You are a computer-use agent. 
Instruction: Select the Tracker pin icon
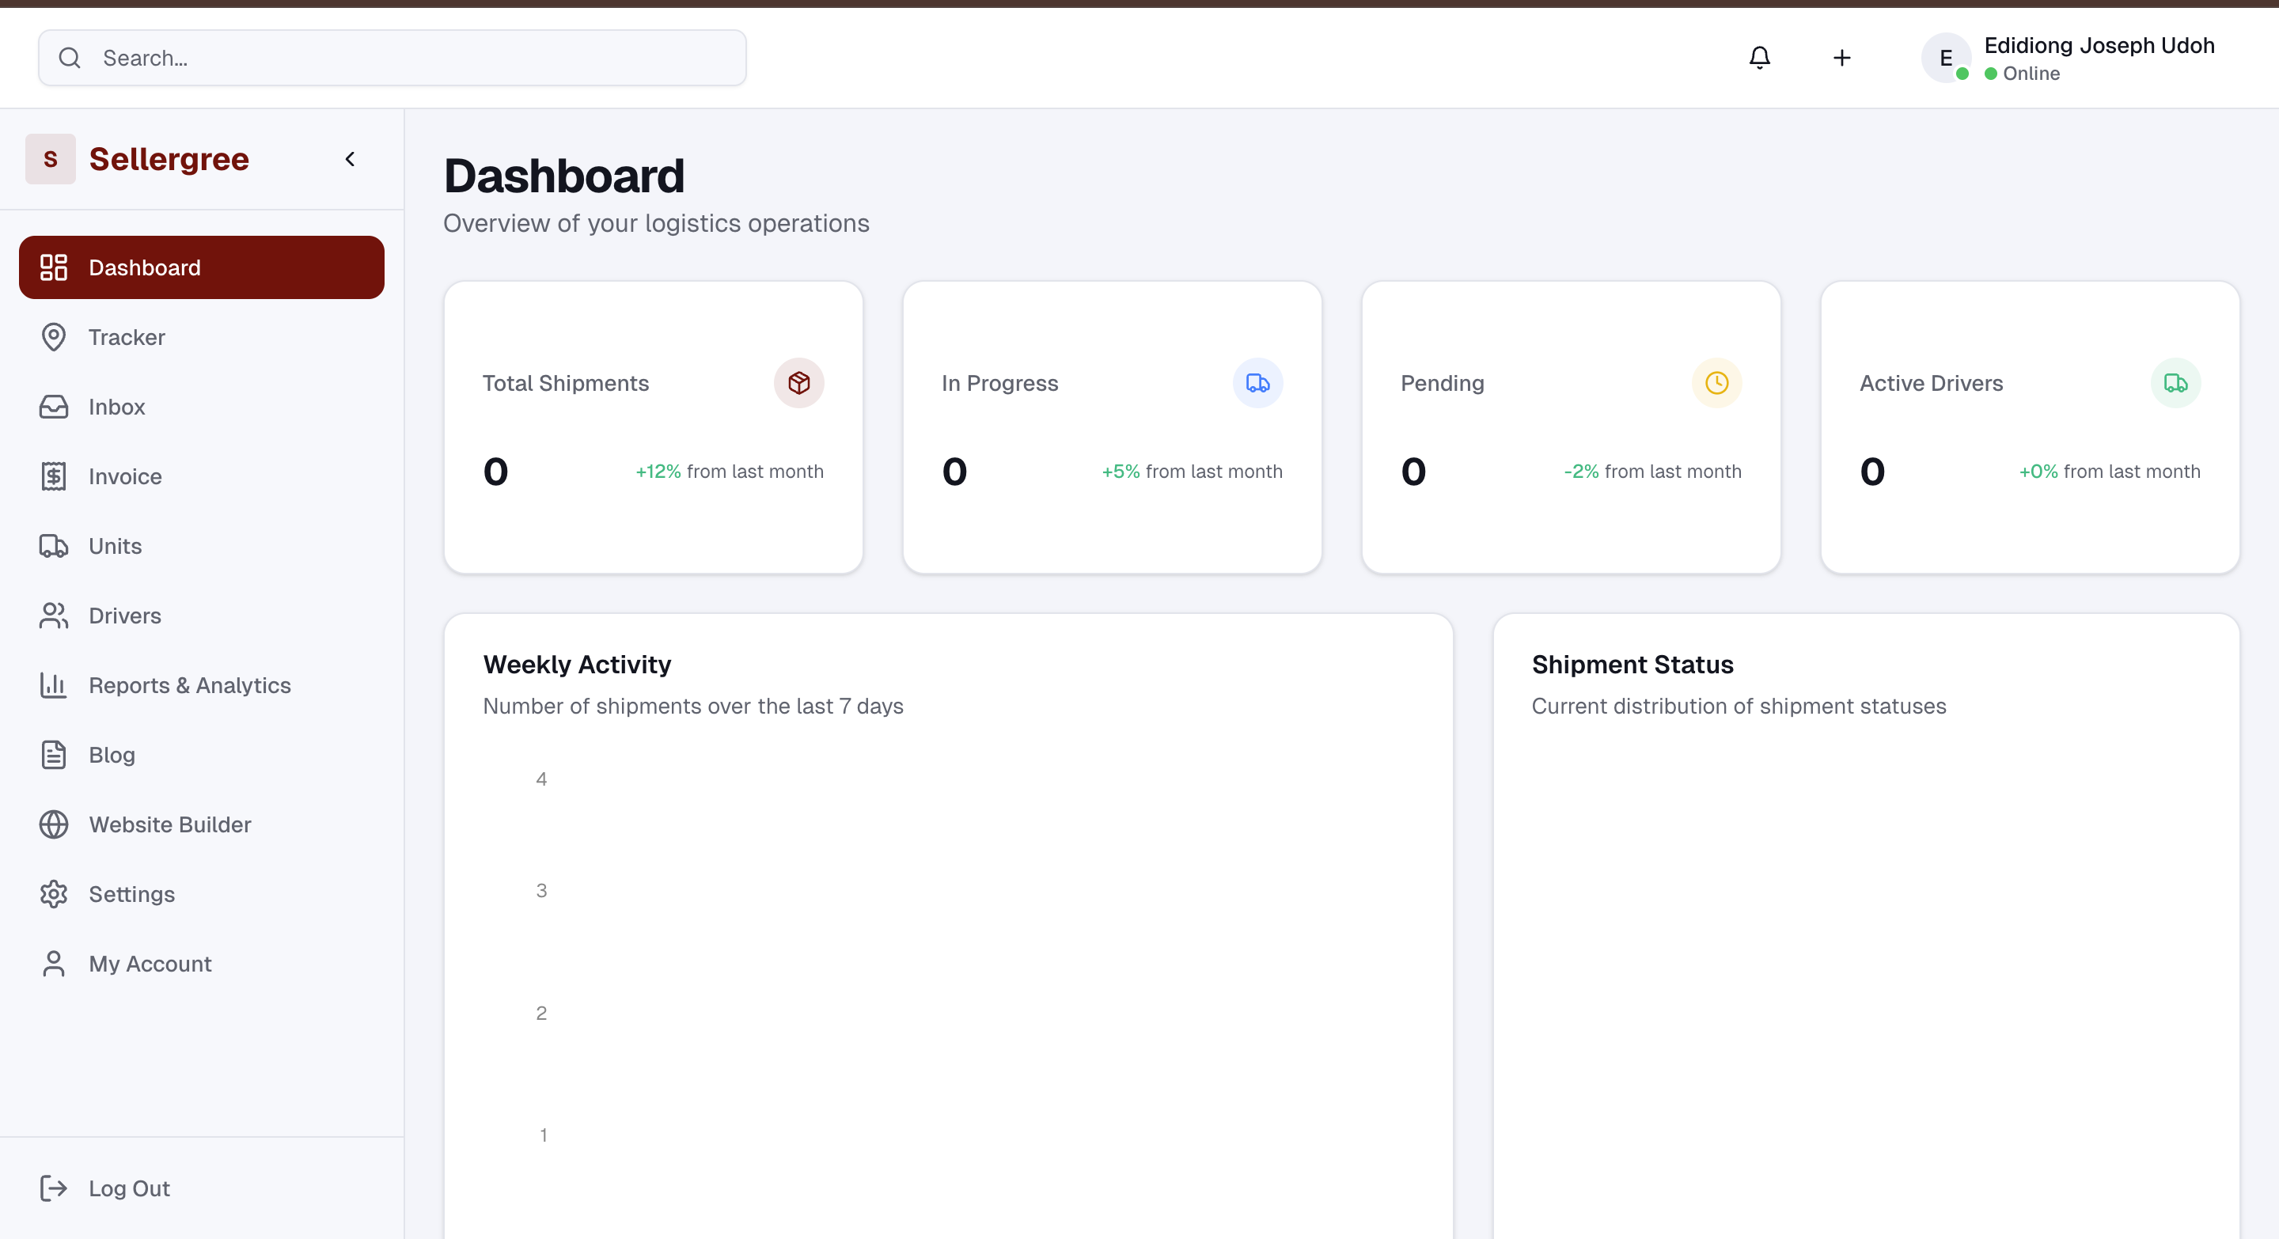[53, 337]
